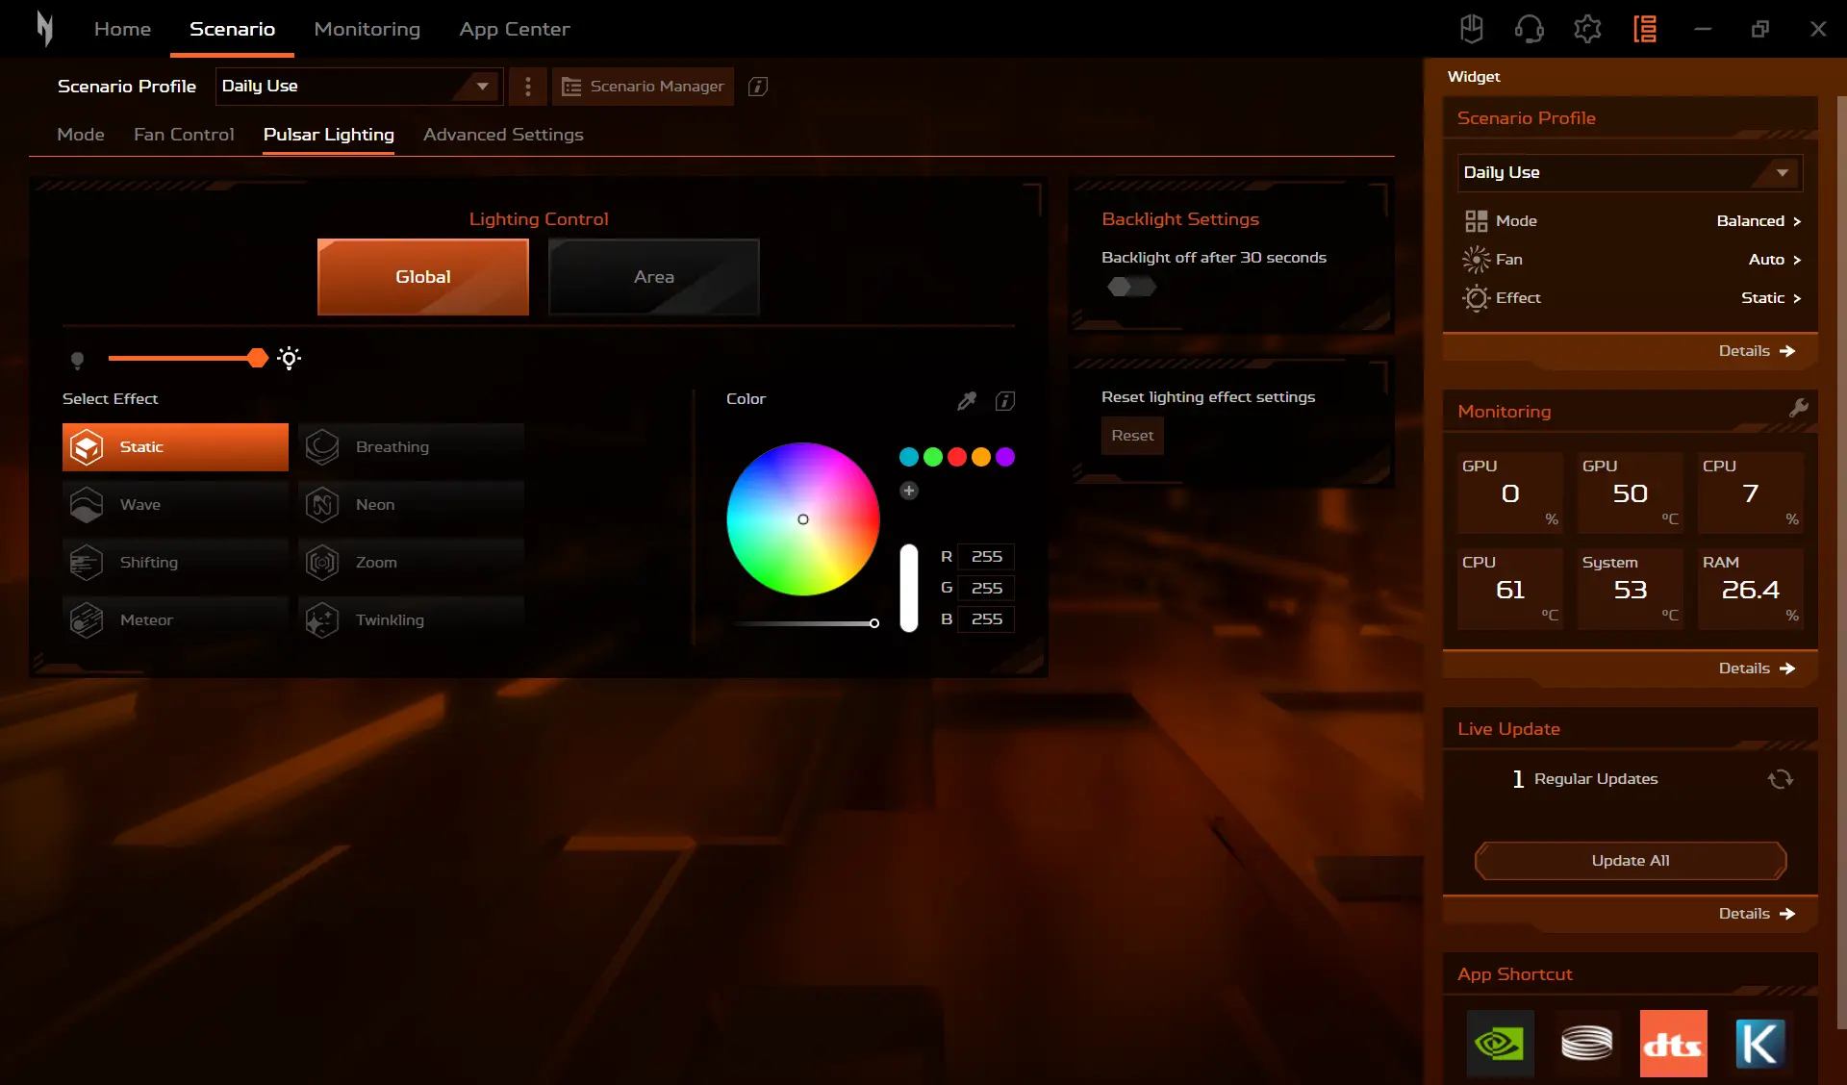
Task: Switch to the Mode sub-tab
Action: [x=81, y=135]
